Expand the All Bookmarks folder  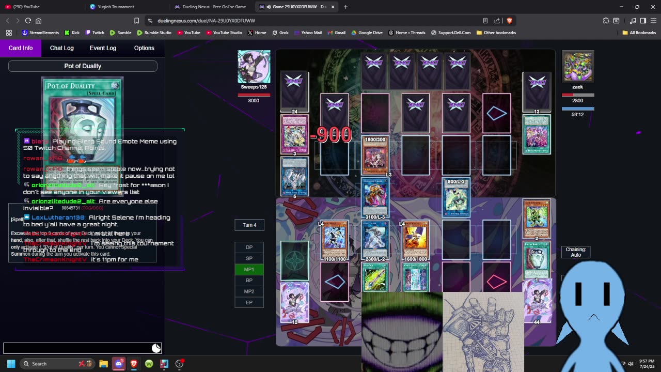pyautogui.click(x=639, y=33)
